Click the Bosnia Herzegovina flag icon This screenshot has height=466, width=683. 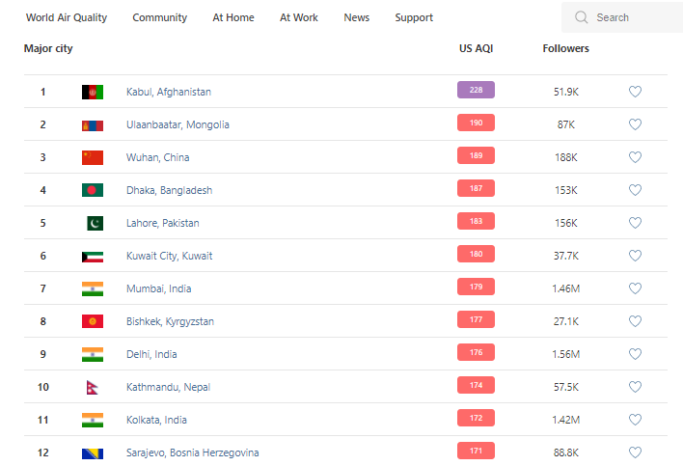(93, 452)
